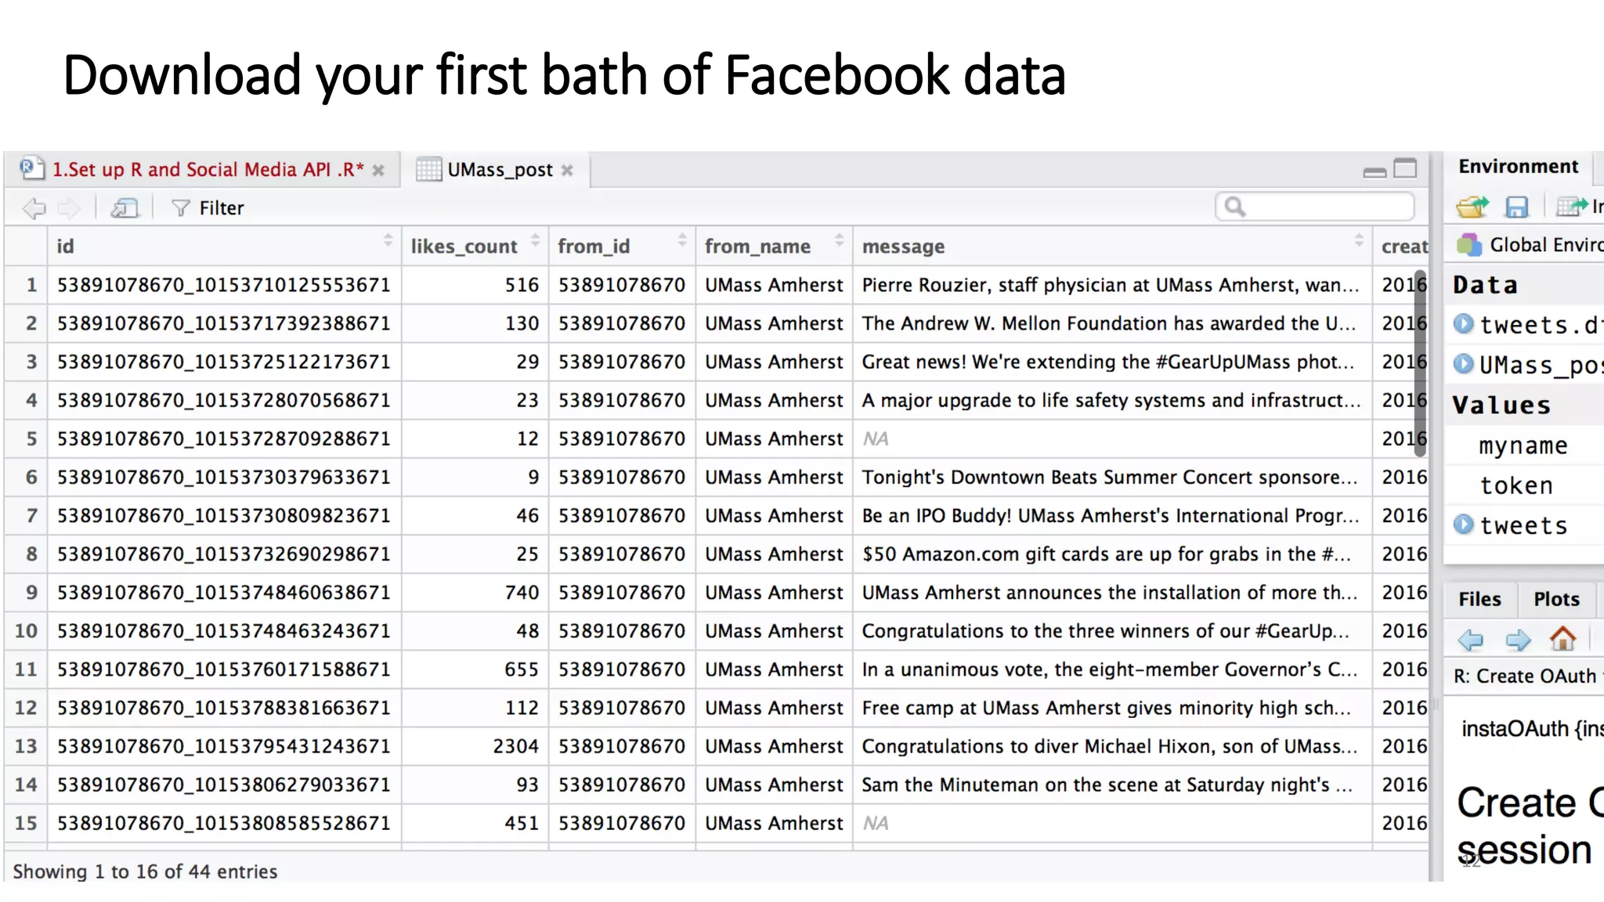This screenshot has width=1604, height=902.
Task: Click the 'Showing 1 to 16 of 44 entries' status
Action: pos(145,871)
